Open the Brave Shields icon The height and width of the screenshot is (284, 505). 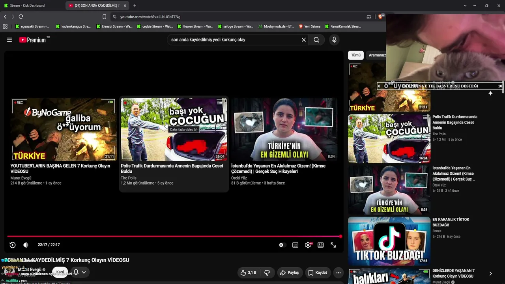click(x=381, y=17)
